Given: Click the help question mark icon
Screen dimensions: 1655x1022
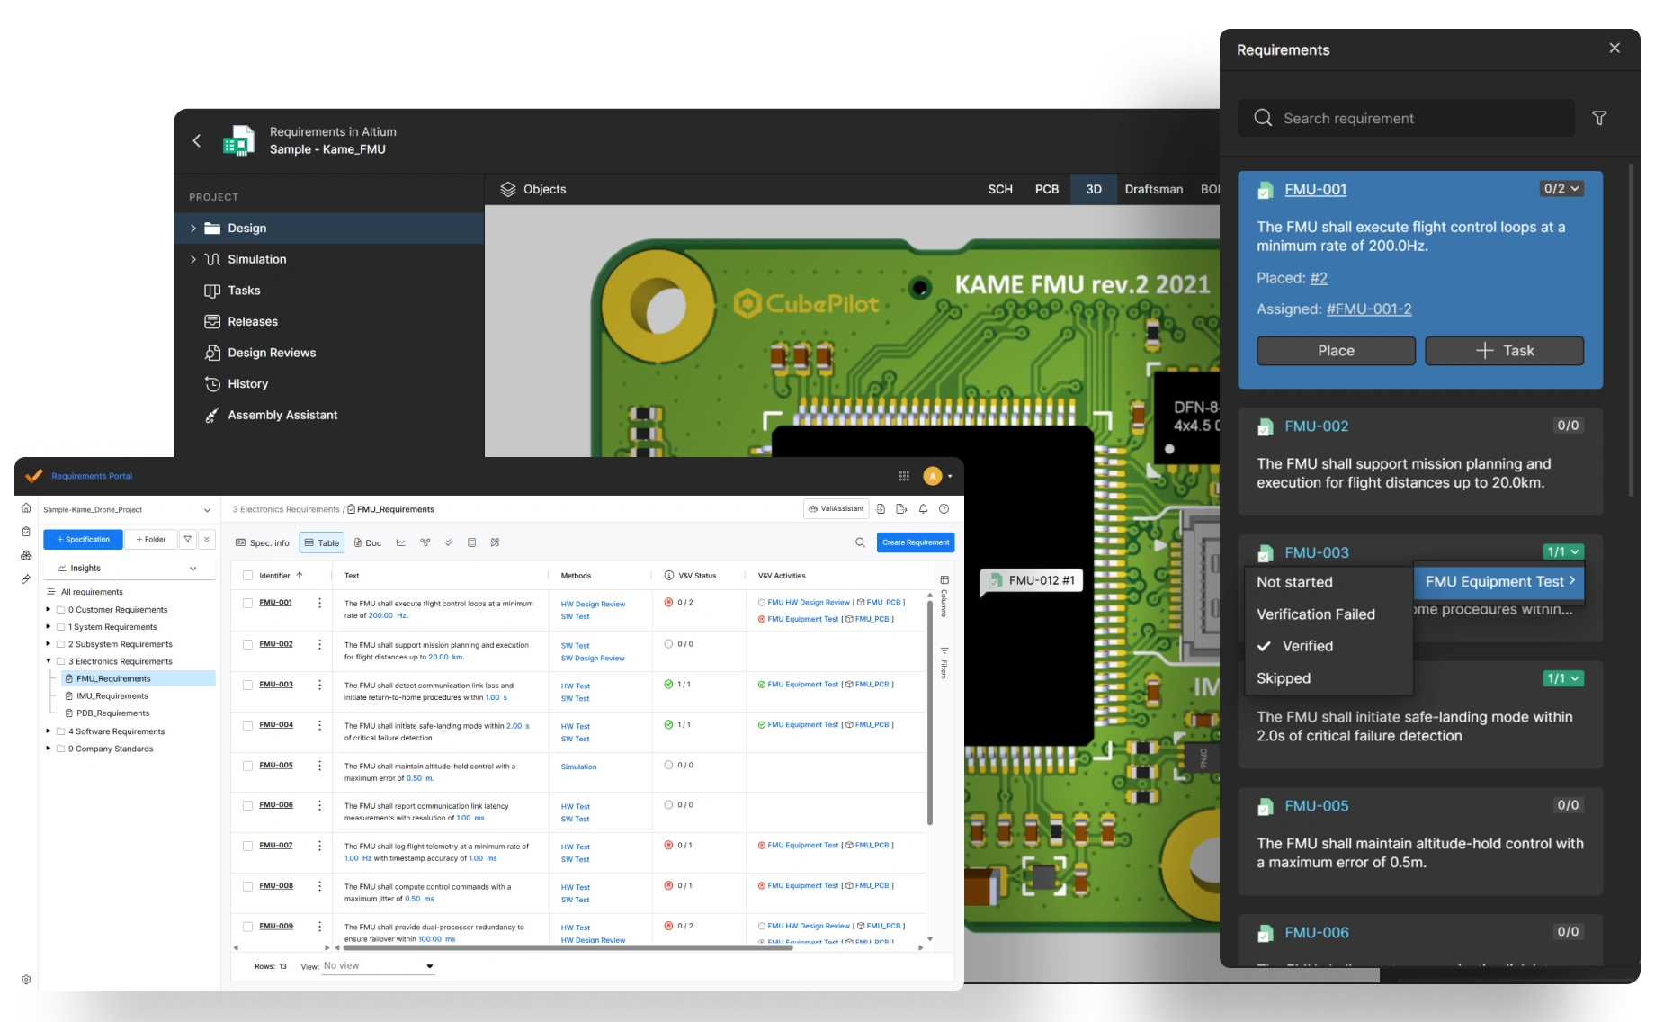Looking at the screenshot, I should coord(944,509).
